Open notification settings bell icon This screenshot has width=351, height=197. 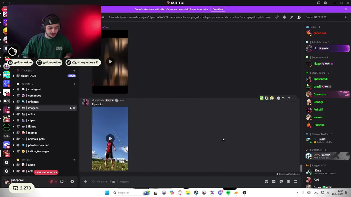(x=284, y=17)
